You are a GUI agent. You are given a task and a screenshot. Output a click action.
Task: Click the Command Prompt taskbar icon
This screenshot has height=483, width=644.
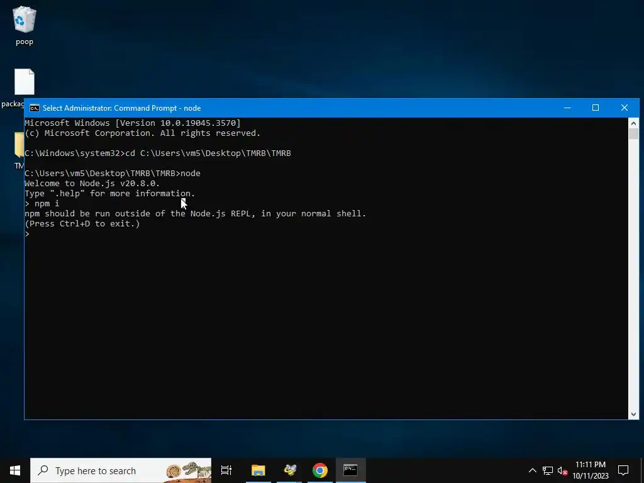click(x=350, y=470)
